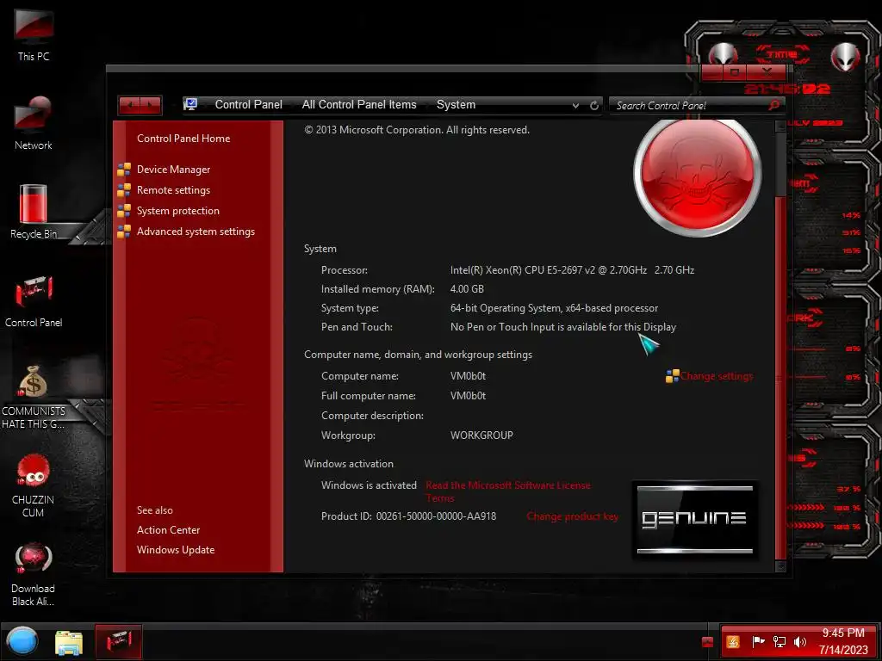Open Device Manager from the sidebar
The height and width of the screenshot is (661, 882).
tap(173, 170)
